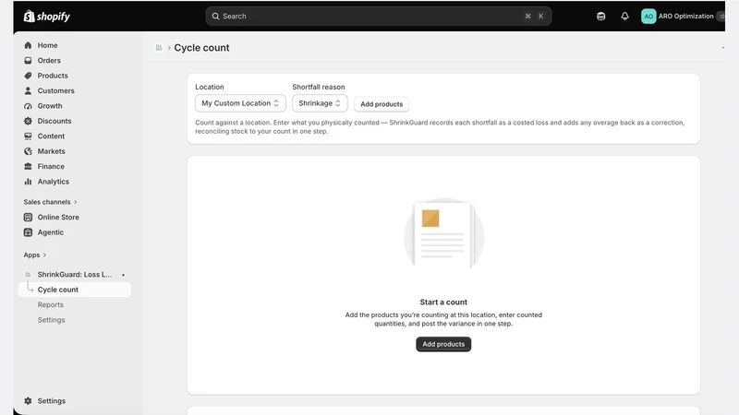Click the ARO Optimization store name

click(x=685, y=16)
